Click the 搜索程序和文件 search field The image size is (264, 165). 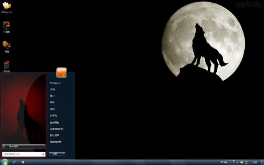pyautogui.click(x=22, y=154)
